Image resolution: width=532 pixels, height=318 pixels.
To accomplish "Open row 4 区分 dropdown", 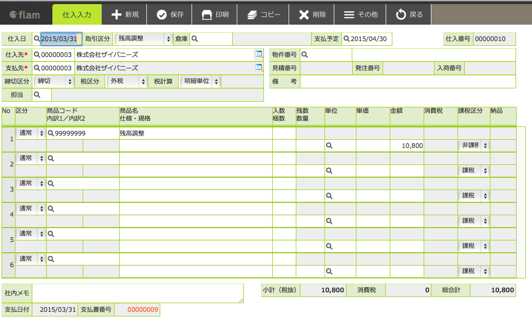I will pos(31,209).
